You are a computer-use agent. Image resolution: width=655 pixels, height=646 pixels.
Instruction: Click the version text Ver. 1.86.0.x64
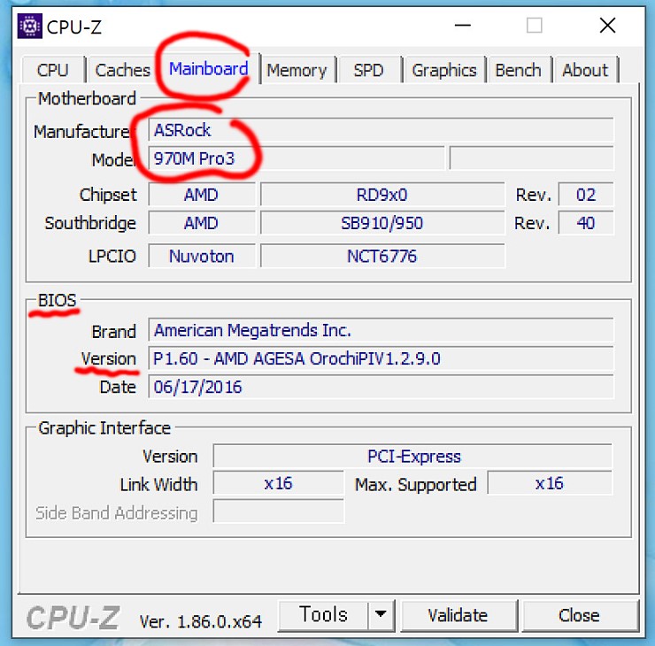[201, 622]
